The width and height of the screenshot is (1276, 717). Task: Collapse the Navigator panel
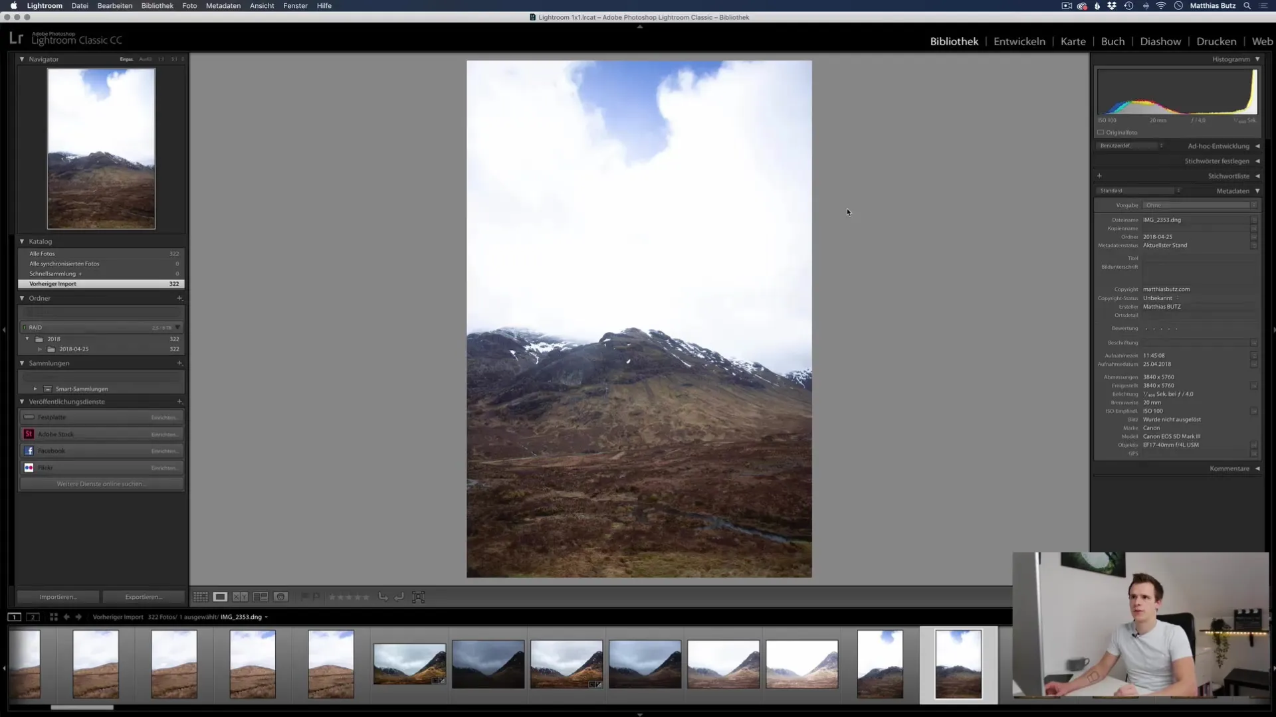point(22,59)
